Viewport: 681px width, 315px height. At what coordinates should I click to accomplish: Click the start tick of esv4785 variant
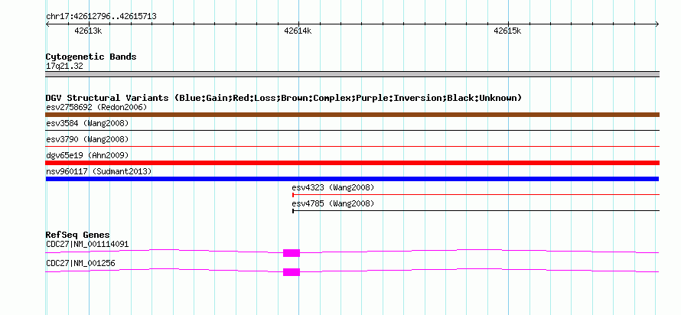(x=293, y=211)
